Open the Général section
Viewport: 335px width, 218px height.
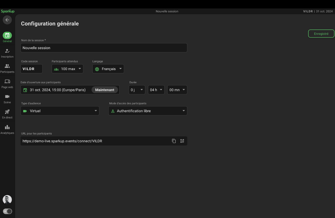coord(7,37)
